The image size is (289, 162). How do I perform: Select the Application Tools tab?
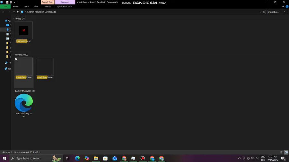pos(65,7)
